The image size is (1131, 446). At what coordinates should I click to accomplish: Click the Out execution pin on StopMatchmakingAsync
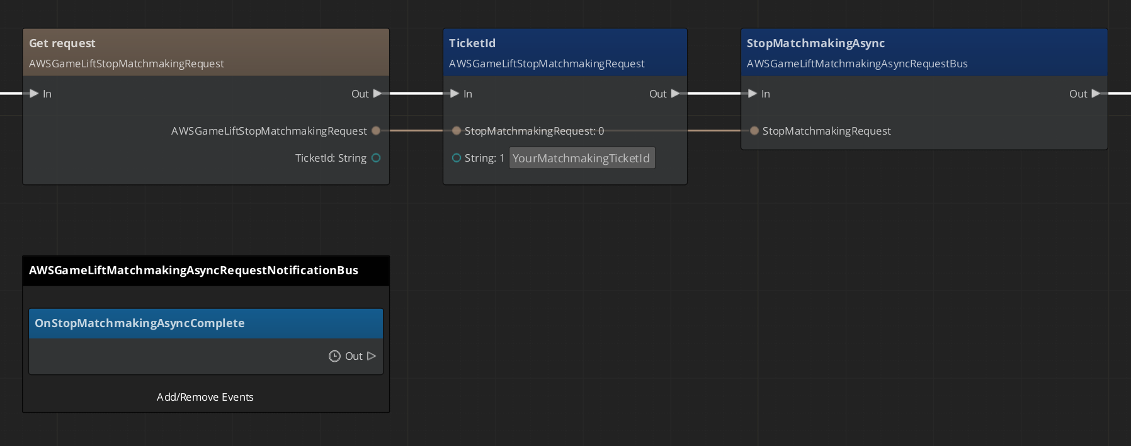(x=1096, y=94)
